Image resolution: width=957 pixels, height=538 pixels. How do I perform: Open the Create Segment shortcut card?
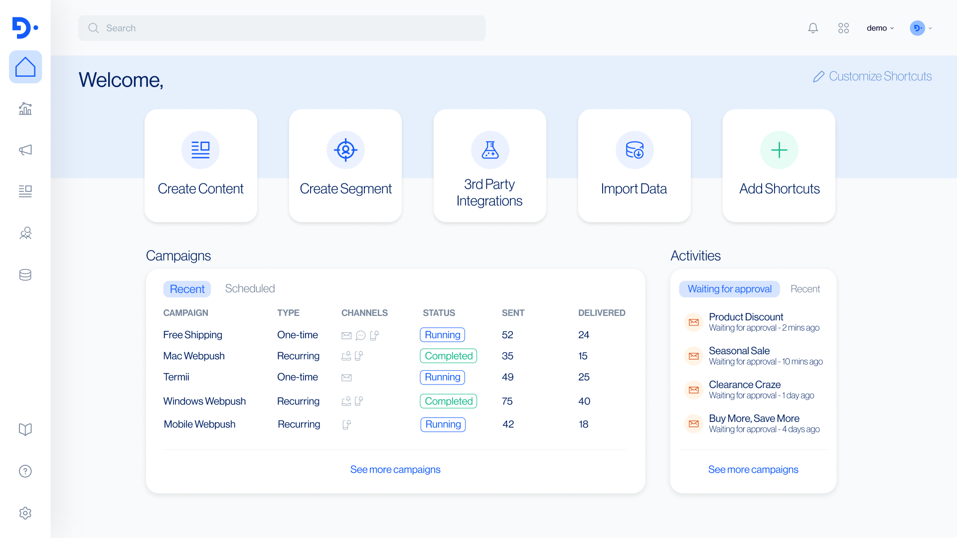[x=345, y=165]
